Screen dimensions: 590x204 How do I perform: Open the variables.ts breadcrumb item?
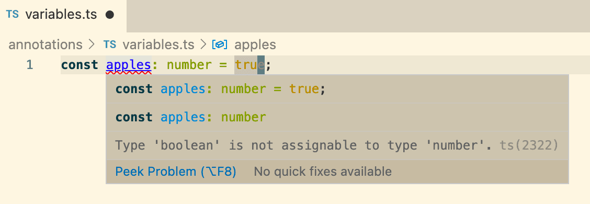tap(158, 45)
